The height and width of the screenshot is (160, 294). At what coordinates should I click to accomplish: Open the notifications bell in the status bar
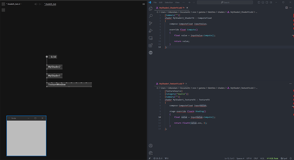point(290,158)
